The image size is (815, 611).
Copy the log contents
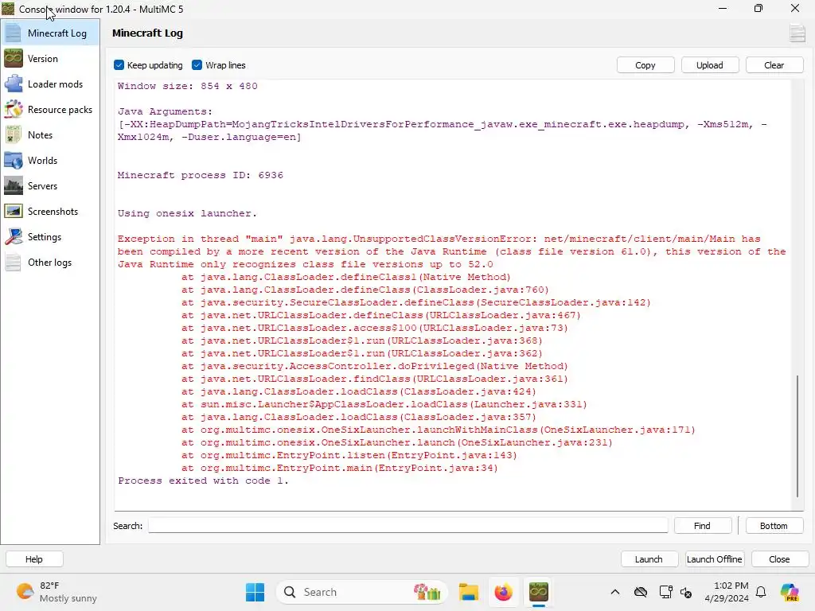point(645,65)
